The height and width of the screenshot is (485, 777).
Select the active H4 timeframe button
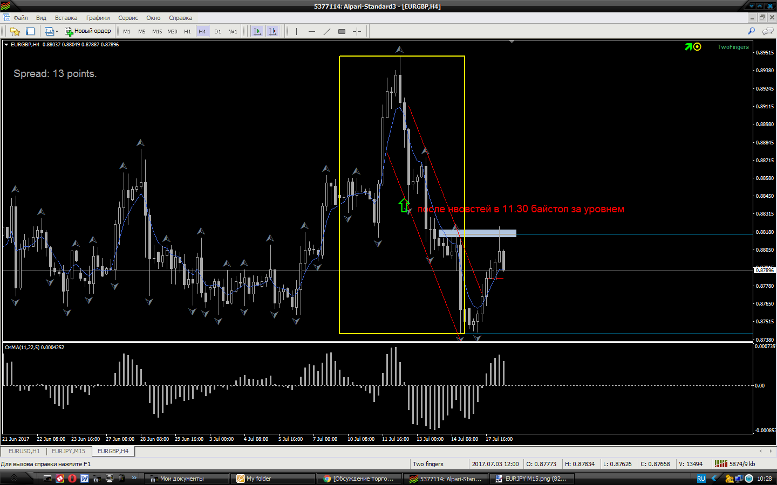202,31
